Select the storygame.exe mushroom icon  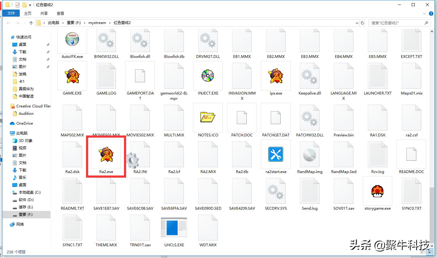point(377,191)
